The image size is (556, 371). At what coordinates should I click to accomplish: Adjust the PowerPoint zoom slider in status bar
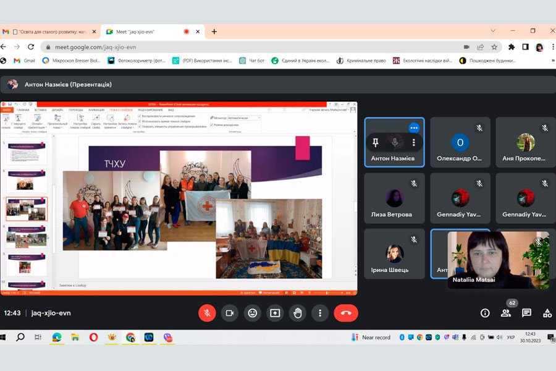pos(327,293)
